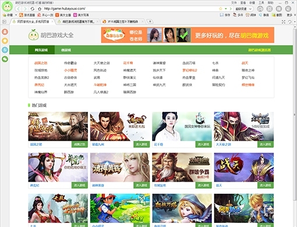Click the 花千骨 game link
Viewport: 297px width, 227px height.
pos(128,63)
